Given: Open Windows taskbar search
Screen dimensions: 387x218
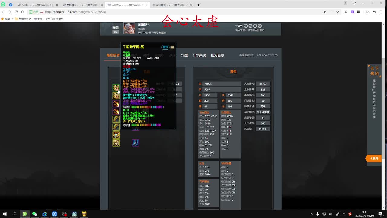Looking at the screenshot, I should [15, 214].
